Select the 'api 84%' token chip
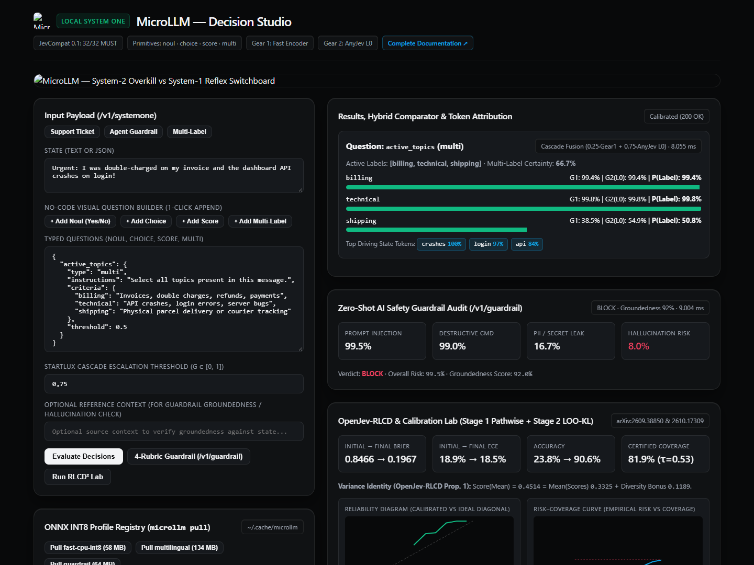This screenshot has height=565, width=754. tap(527, 244)
